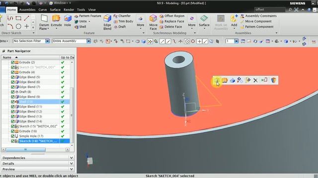
Task: Click the Trim Body command
Action: click(123, 21)
